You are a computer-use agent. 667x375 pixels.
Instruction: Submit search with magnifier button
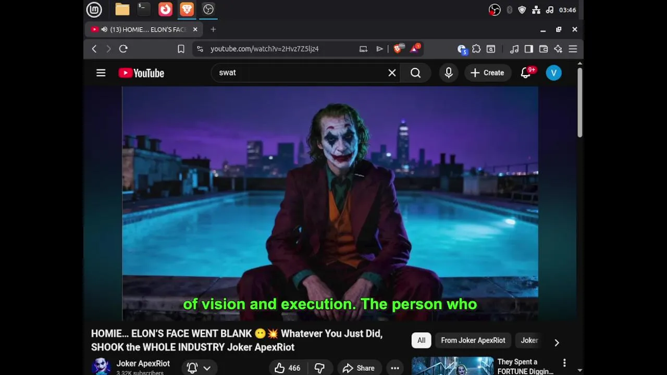(415, 73)
